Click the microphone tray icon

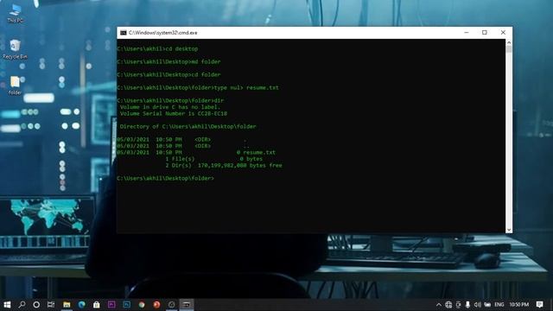point(467,305)
